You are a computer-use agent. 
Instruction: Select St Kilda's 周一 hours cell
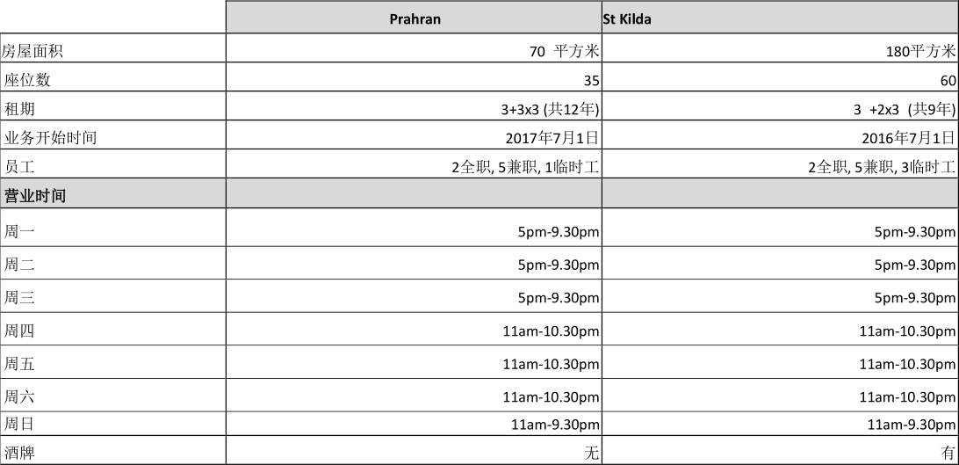(x=914, y=232)
